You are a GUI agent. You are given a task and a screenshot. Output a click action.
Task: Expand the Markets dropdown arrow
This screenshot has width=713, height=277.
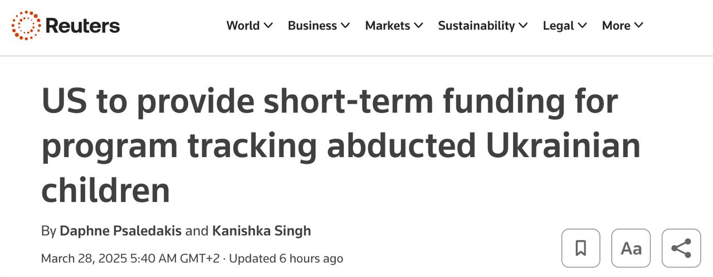[418, 26]
